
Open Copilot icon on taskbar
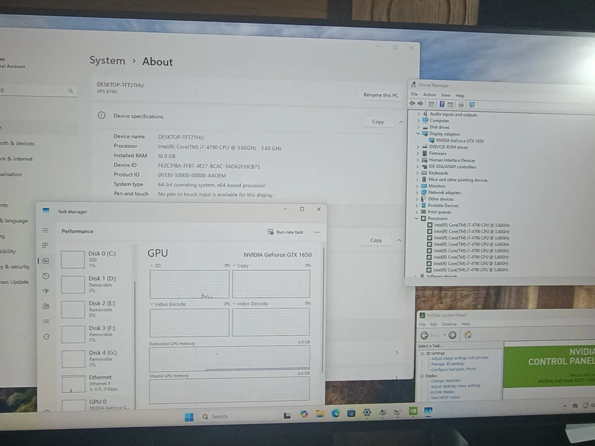(304, 414)
